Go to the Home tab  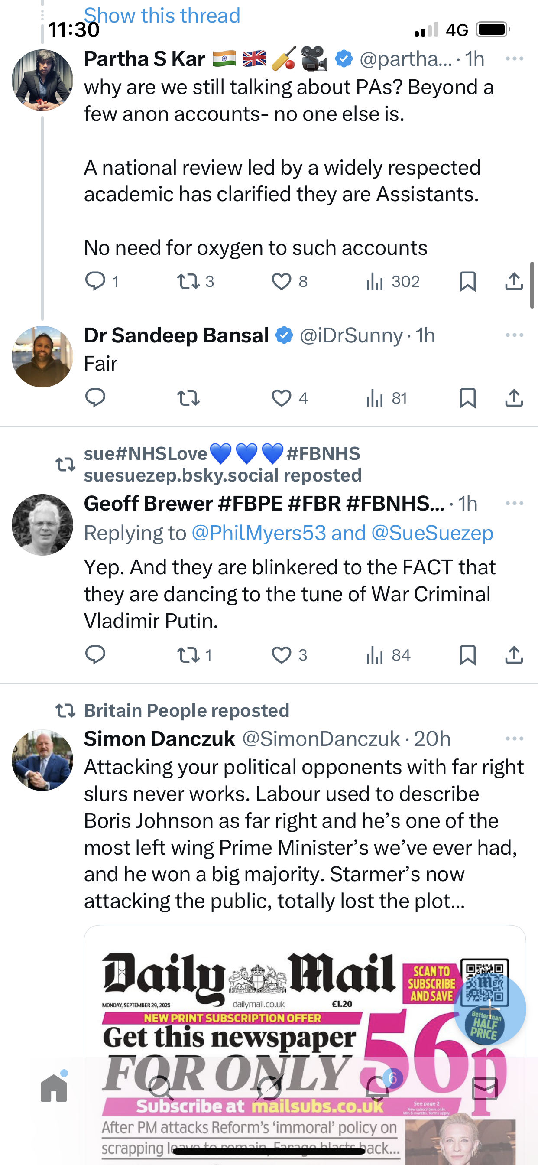pos(54,1088)
